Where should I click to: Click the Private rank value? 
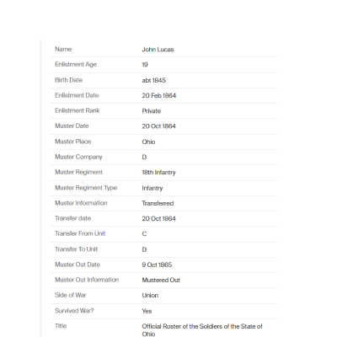152,111
